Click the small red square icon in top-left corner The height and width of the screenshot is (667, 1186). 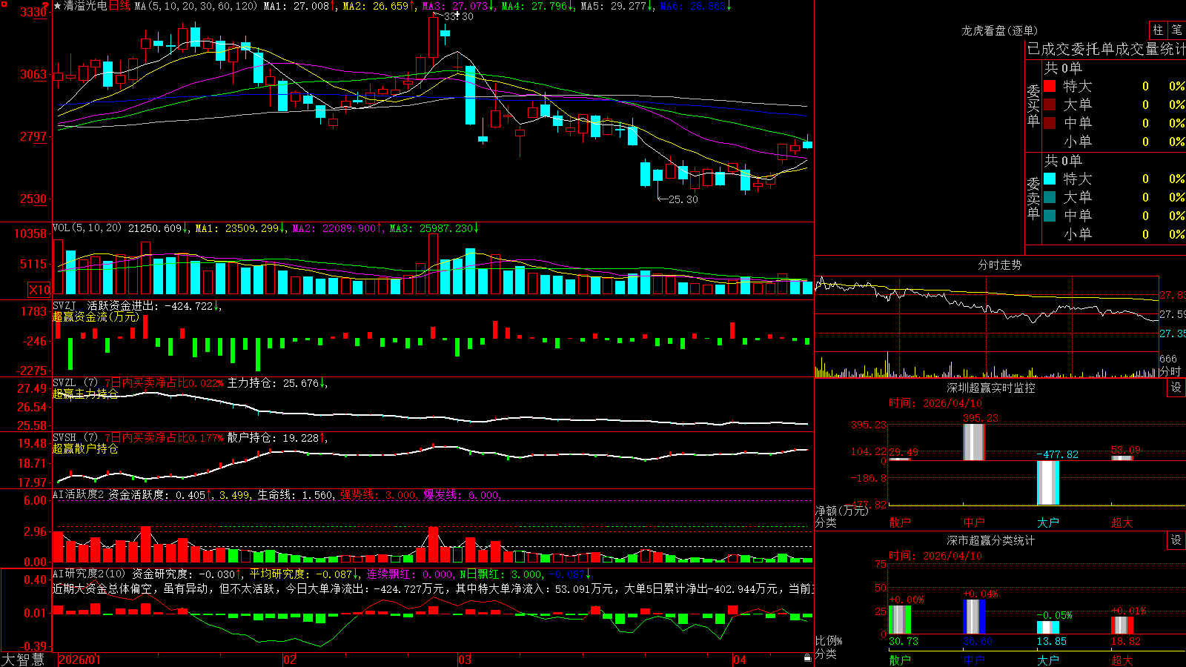coord(3,3)
